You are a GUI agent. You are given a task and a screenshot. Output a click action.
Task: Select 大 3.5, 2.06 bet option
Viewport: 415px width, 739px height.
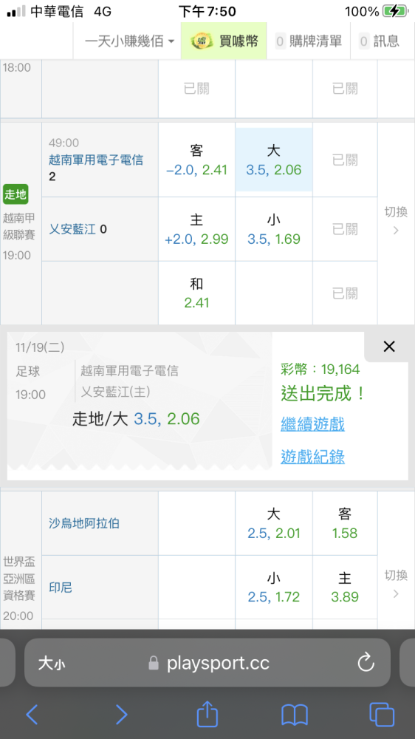click(274, 160)
